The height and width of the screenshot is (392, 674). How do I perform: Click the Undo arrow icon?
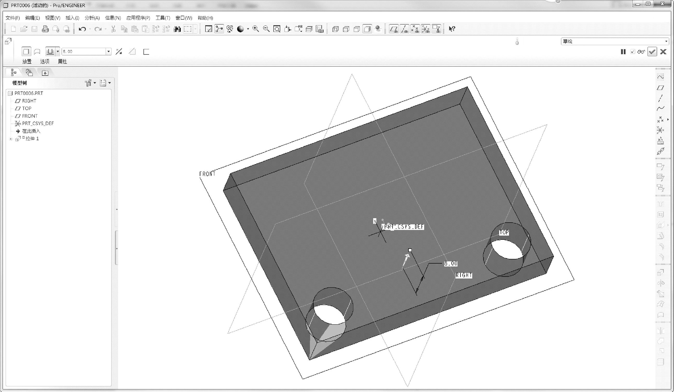pyautogui.click(x=82, y=29)
